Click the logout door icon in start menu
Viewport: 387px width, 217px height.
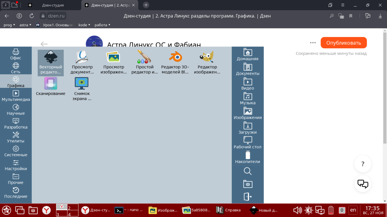point(248,196)
